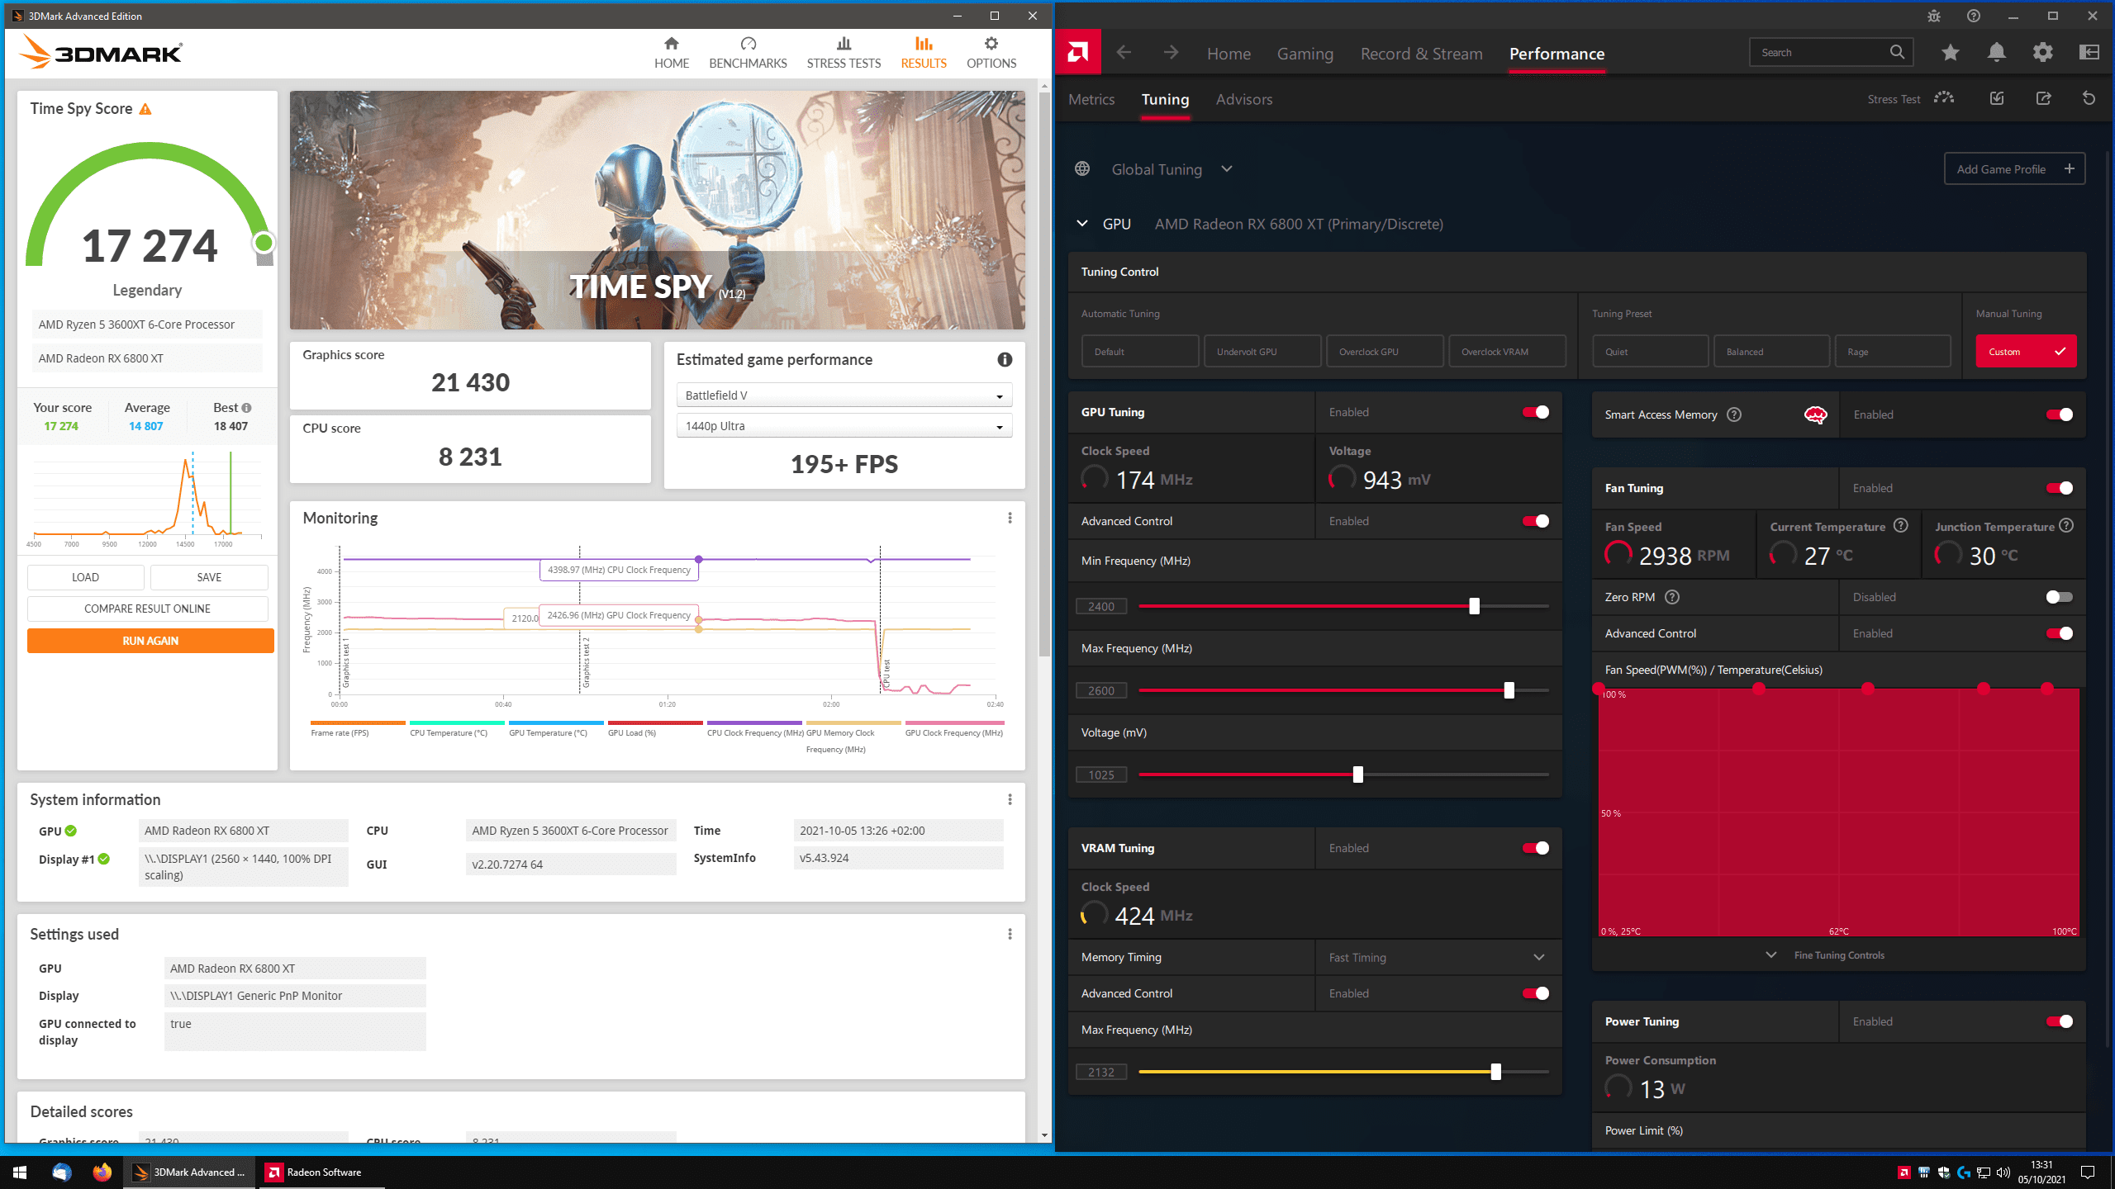Click the reset tuning icon

pos(2089,99)
